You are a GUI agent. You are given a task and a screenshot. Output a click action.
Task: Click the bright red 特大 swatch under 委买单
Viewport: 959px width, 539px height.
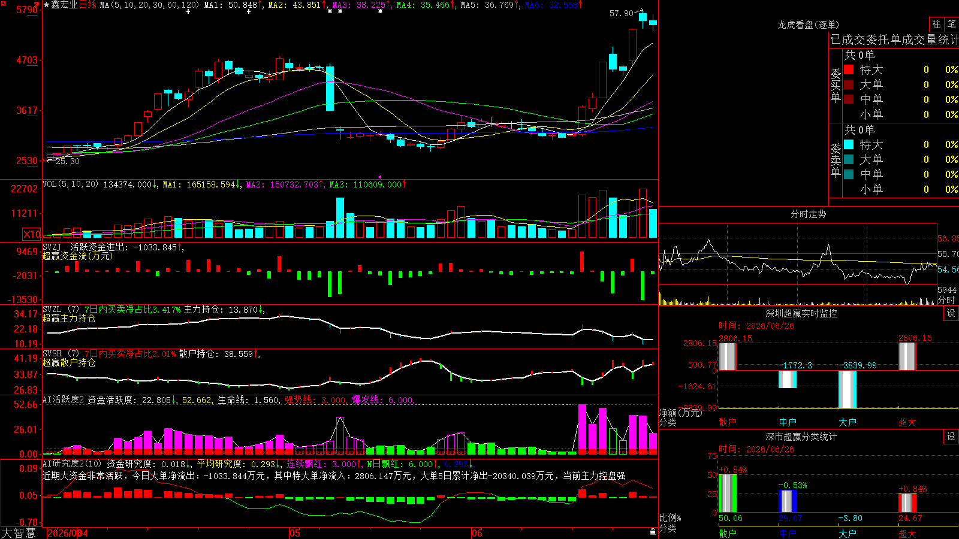pyautogui.click(x=849, y=69)
